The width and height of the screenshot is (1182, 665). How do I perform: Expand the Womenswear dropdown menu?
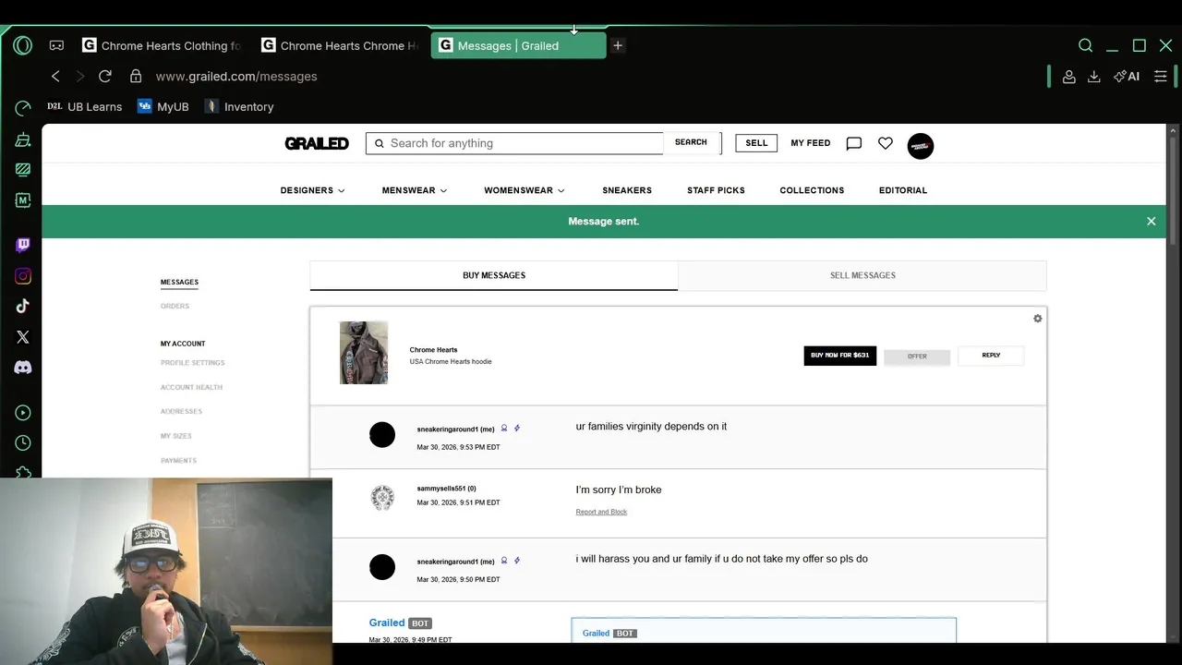(x=525, y=190)
